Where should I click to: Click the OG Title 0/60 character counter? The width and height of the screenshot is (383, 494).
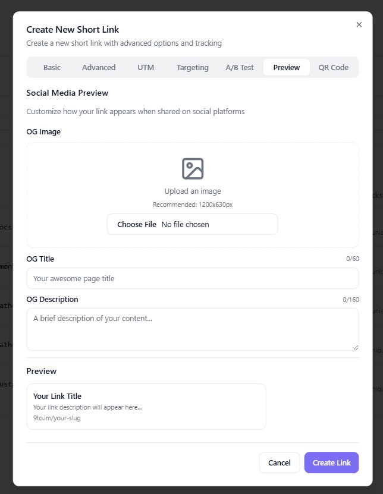pos(353,259)
